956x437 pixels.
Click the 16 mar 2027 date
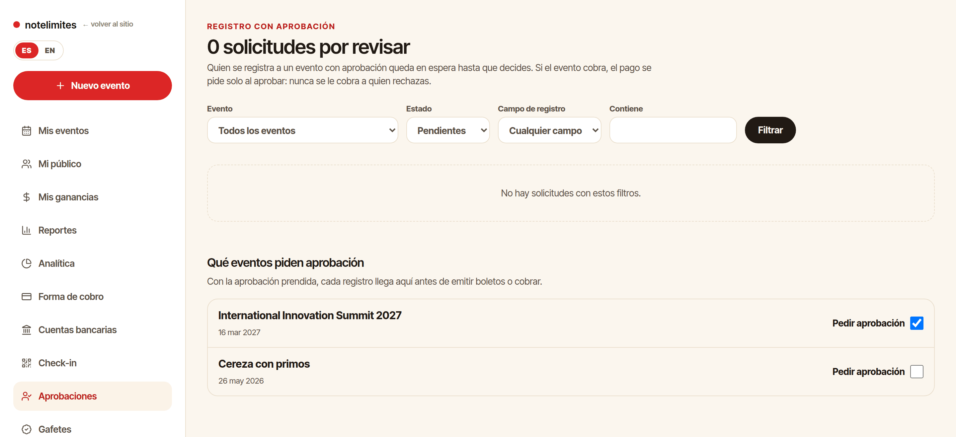point(239,332)
